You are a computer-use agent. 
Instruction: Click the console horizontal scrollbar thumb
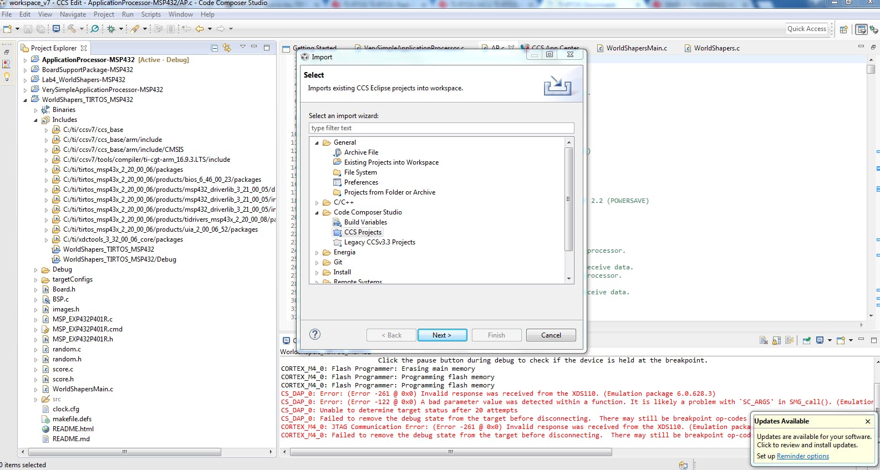coord(451,452)
